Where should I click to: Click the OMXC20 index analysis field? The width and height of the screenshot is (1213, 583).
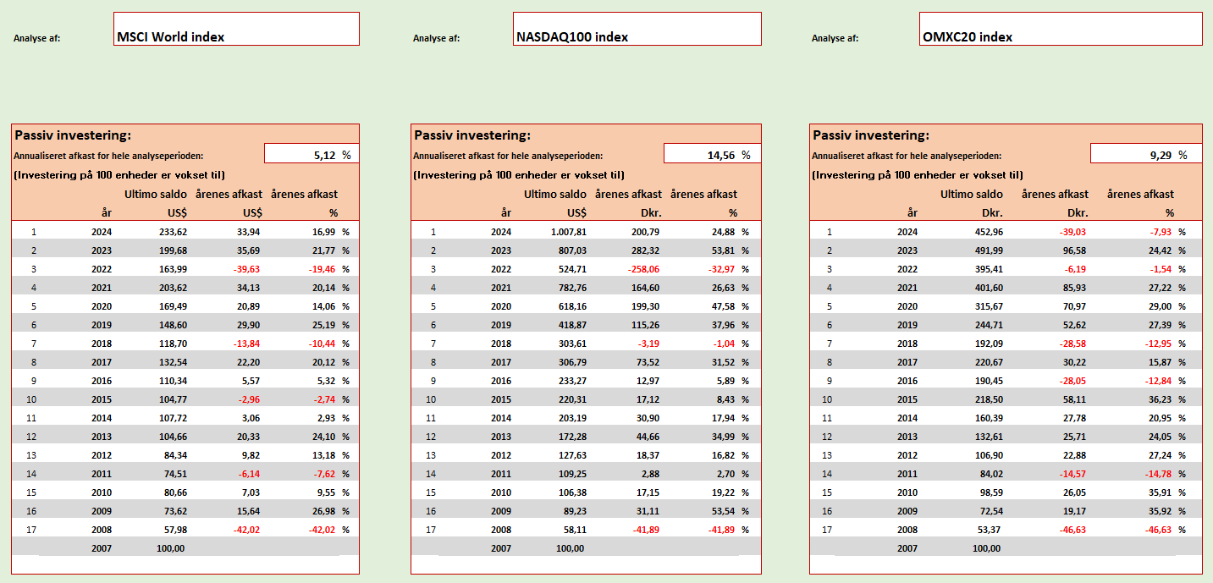click(1060, 29)
